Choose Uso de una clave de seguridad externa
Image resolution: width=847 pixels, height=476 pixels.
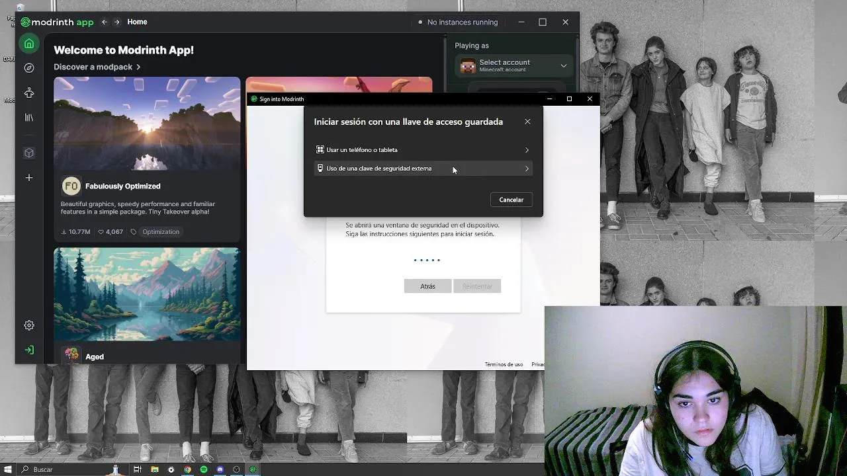coord(423,169)
